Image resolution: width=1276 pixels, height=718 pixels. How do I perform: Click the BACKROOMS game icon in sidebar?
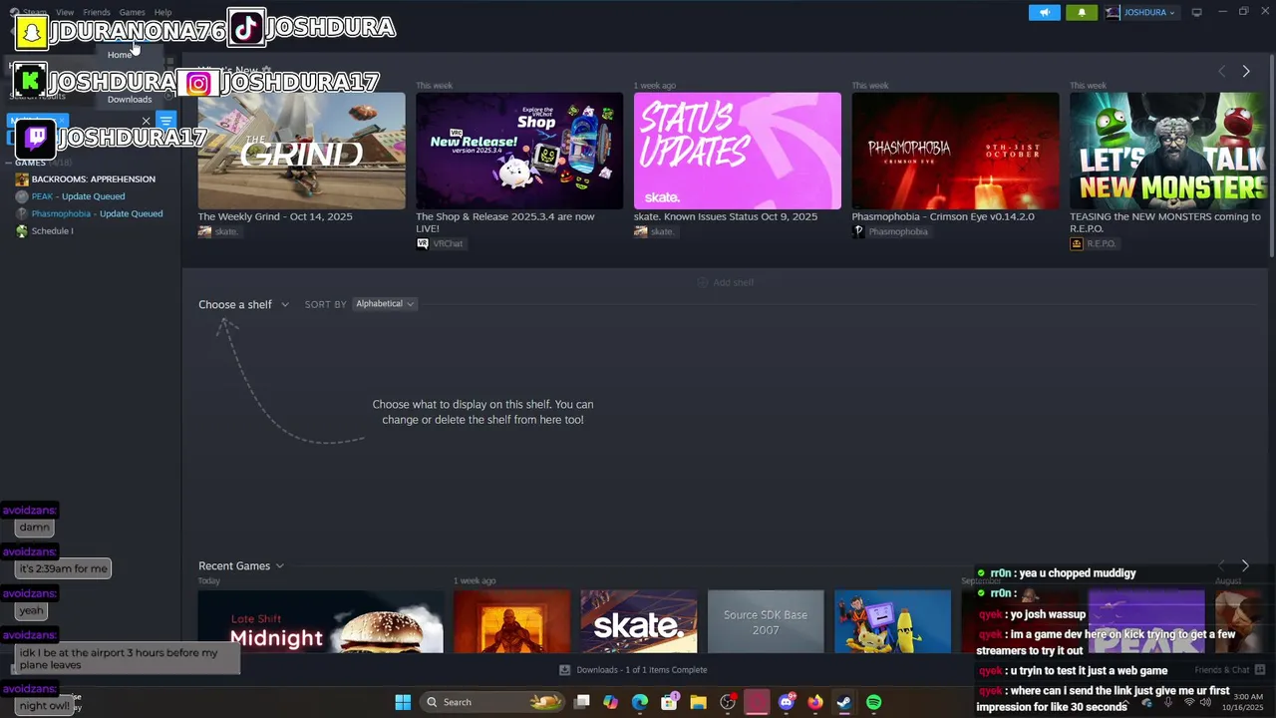[22, 179]
